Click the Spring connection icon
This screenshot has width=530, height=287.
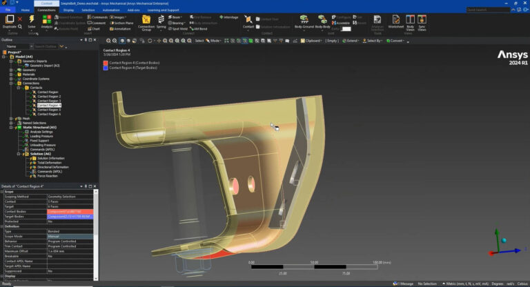coord(161,19)
